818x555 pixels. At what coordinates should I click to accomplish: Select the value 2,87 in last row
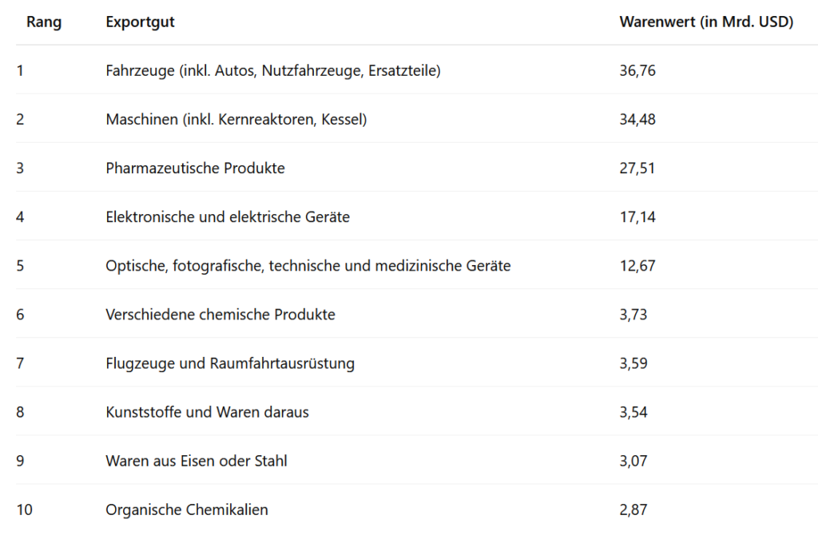(633, 509)
